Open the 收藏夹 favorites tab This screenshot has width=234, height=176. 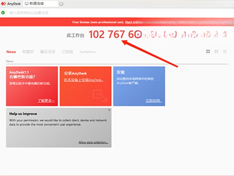[x=28, y=52]
